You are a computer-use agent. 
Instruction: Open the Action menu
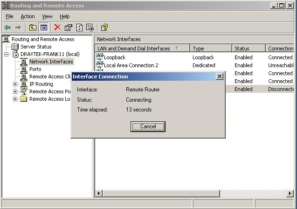pyautogui.click(x=28, y=16)
